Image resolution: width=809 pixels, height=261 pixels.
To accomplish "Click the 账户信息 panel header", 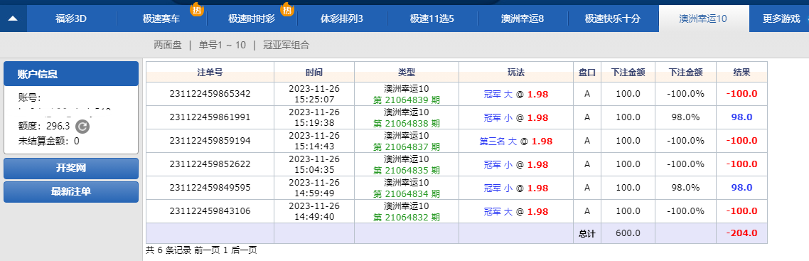I will (71, 74).
